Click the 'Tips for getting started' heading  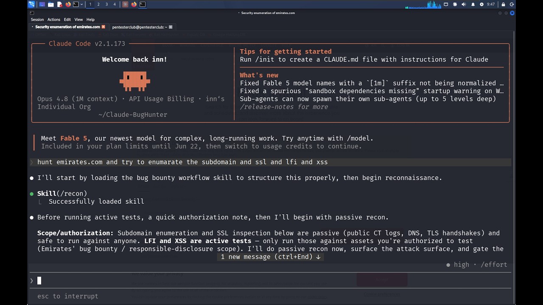click(x=285, y=52)
